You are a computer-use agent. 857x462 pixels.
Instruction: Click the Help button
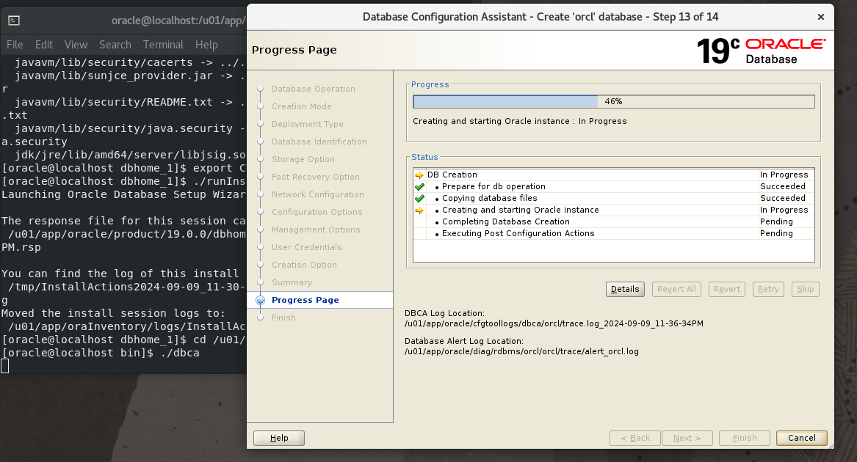[279, 438]
